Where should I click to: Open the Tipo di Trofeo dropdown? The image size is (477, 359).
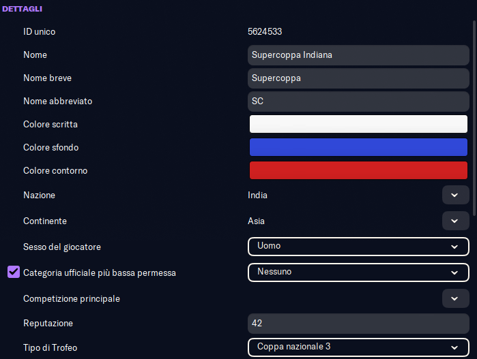point(358,347)
